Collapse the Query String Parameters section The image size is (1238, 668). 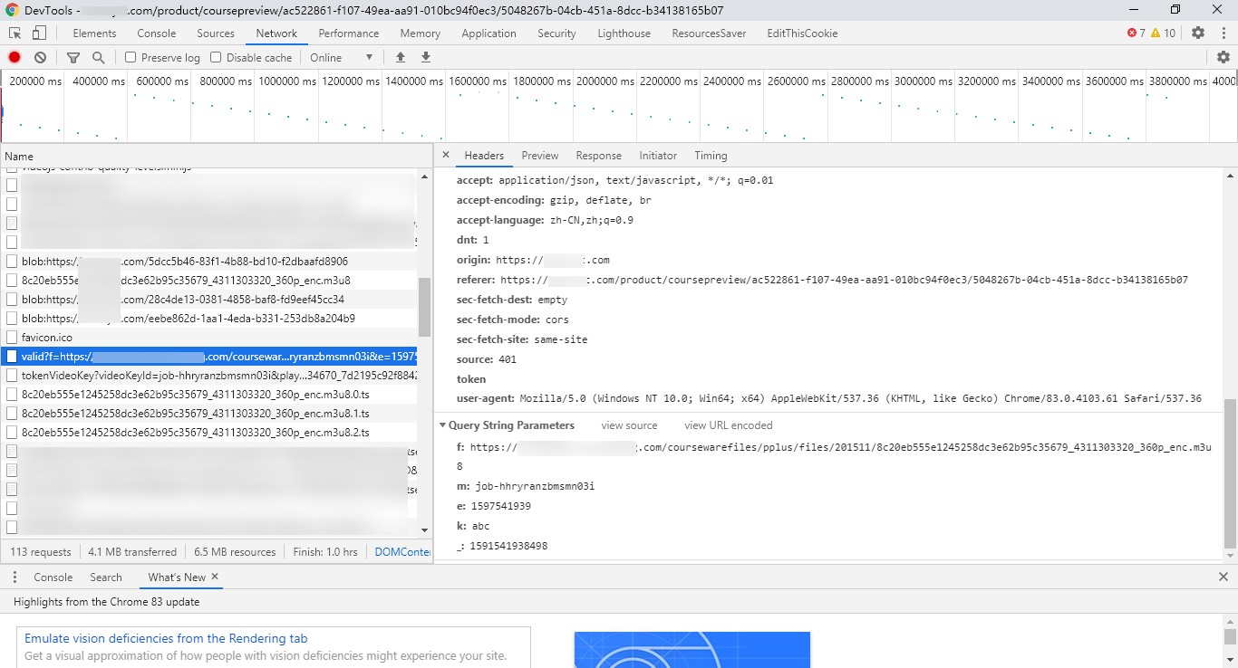pyautogui.click(x=507, y=425)
